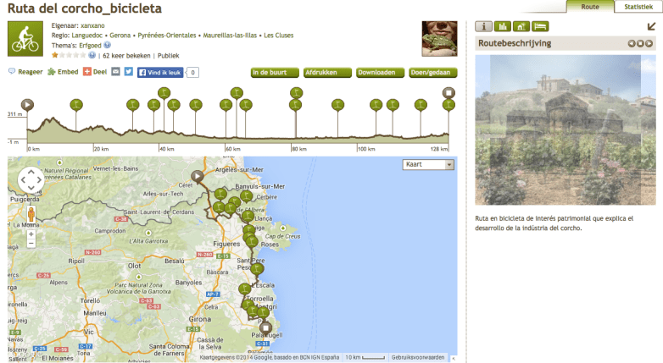Share the route on Twitter
The width and height of the screenshot is (663, 363).
[129, 72]
